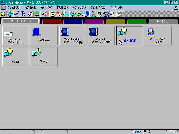This screenshot has width=179, height=134.
Task: Open the ウィンドウ(W) menu
Action: tap(98, 8)
